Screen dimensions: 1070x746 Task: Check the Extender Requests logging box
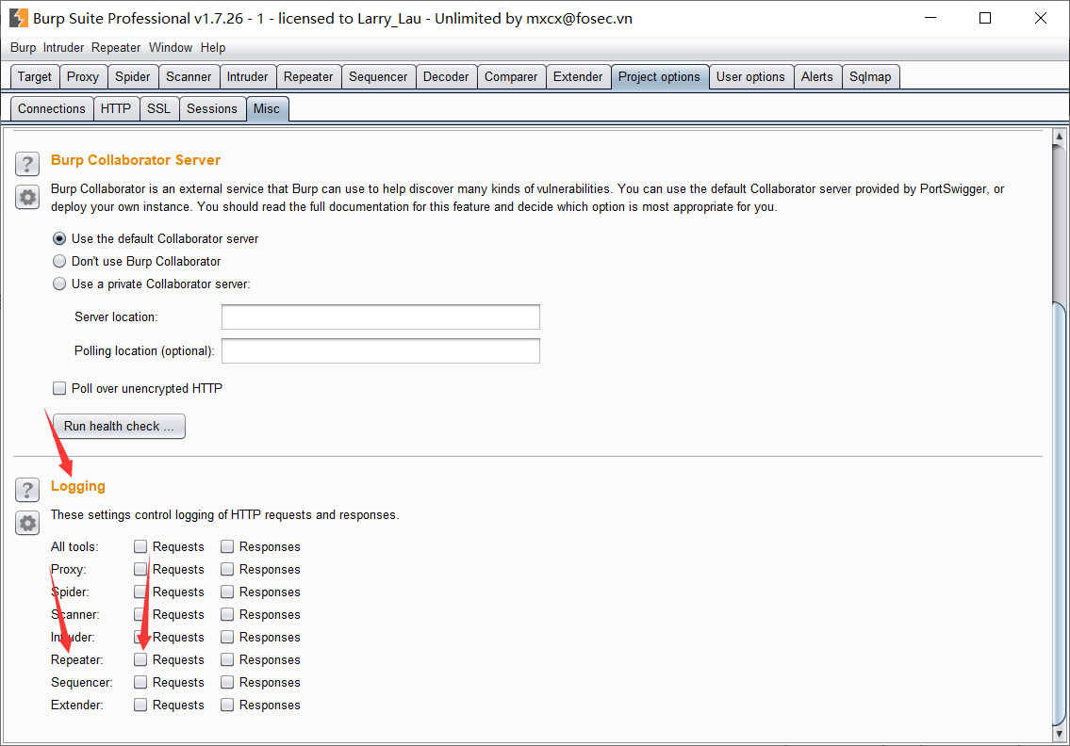(140, 705)
